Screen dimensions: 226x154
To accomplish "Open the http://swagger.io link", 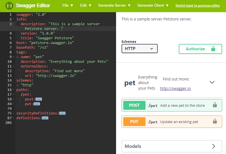I will 175,88.
